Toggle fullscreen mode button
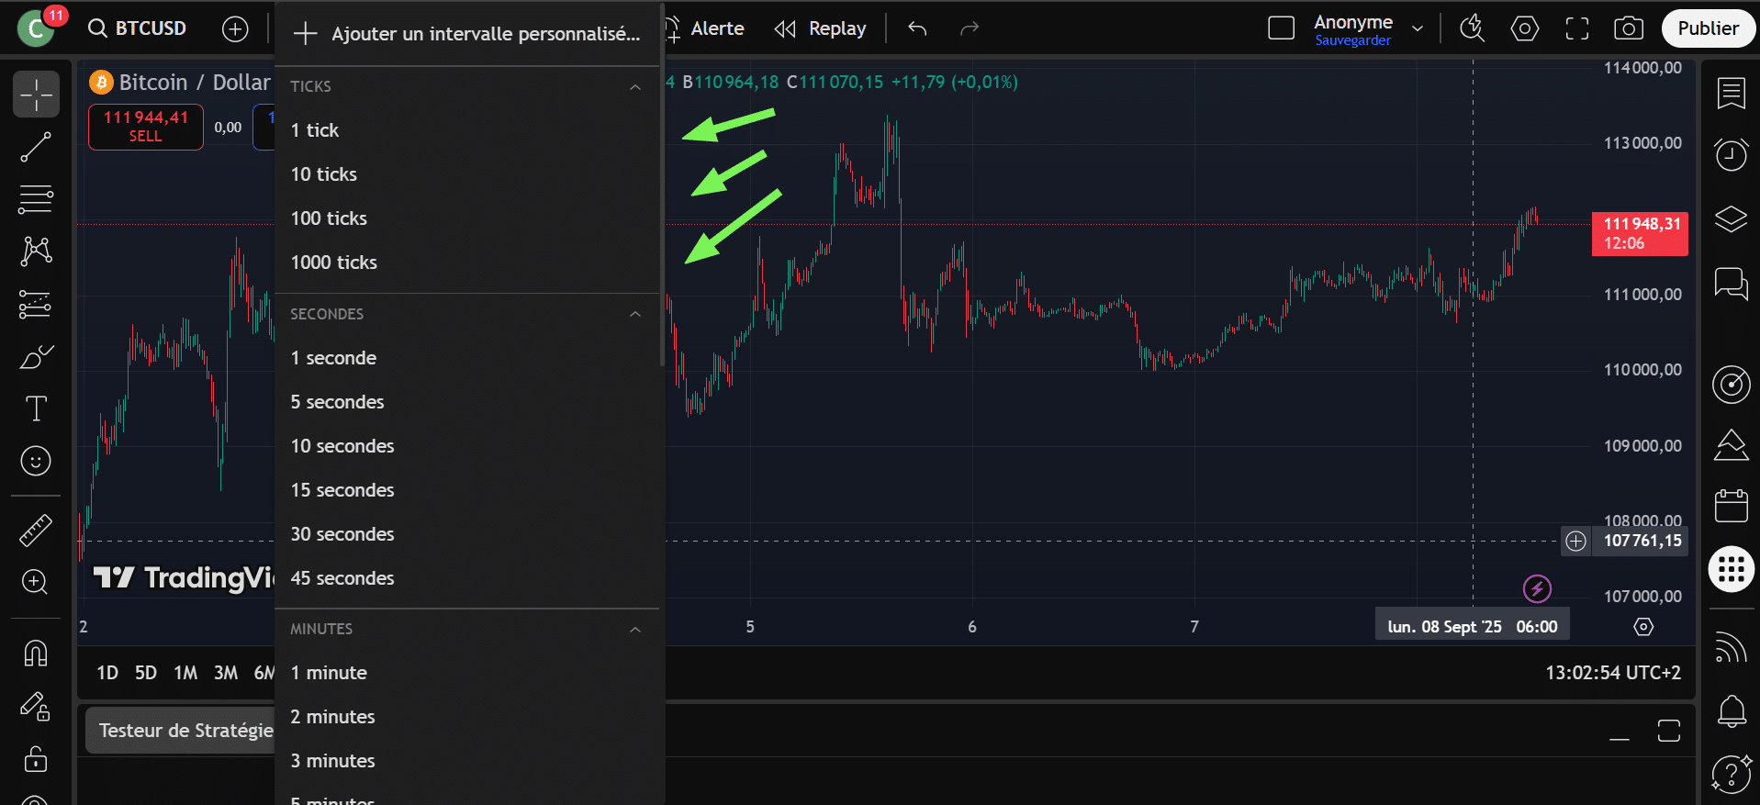The image size is (1760, 805). coord(1576,28)
